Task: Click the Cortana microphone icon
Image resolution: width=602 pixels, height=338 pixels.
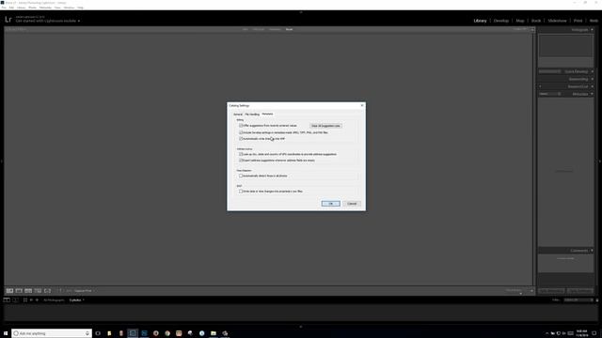Action: pyautogui.click(x=87, y=333)
